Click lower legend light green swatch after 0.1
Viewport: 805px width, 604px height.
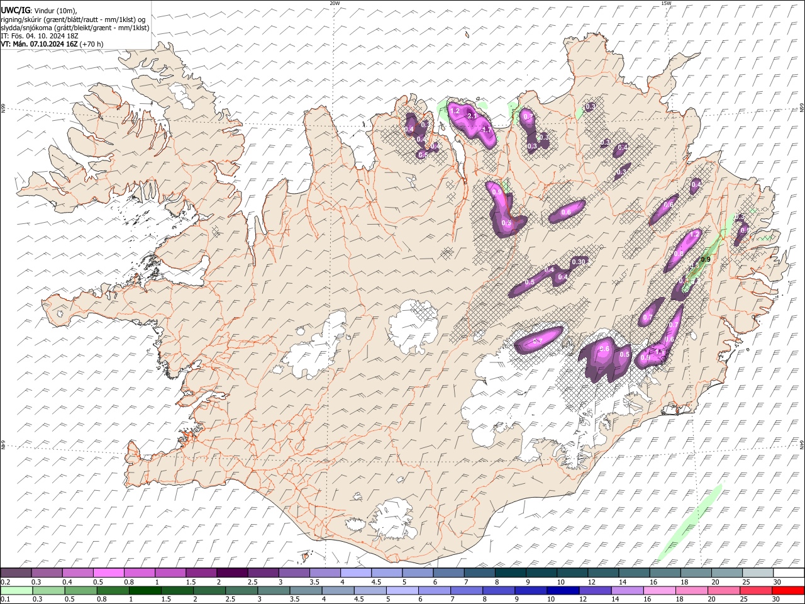(x=16, y=590)
